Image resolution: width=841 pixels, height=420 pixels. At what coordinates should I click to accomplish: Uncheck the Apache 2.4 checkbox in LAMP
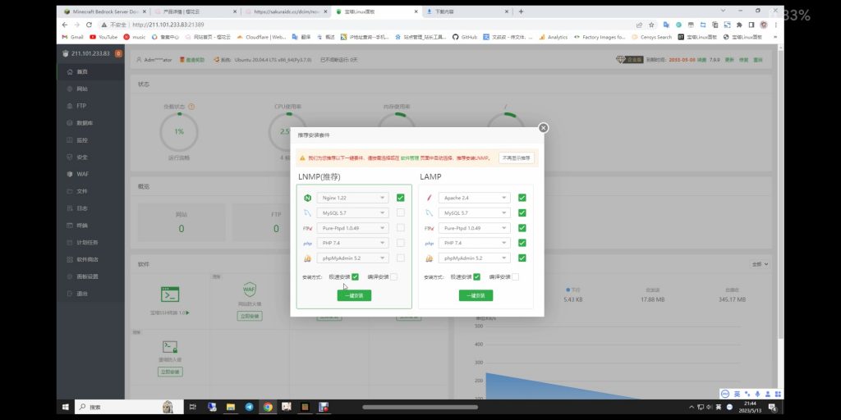point(522,198)
